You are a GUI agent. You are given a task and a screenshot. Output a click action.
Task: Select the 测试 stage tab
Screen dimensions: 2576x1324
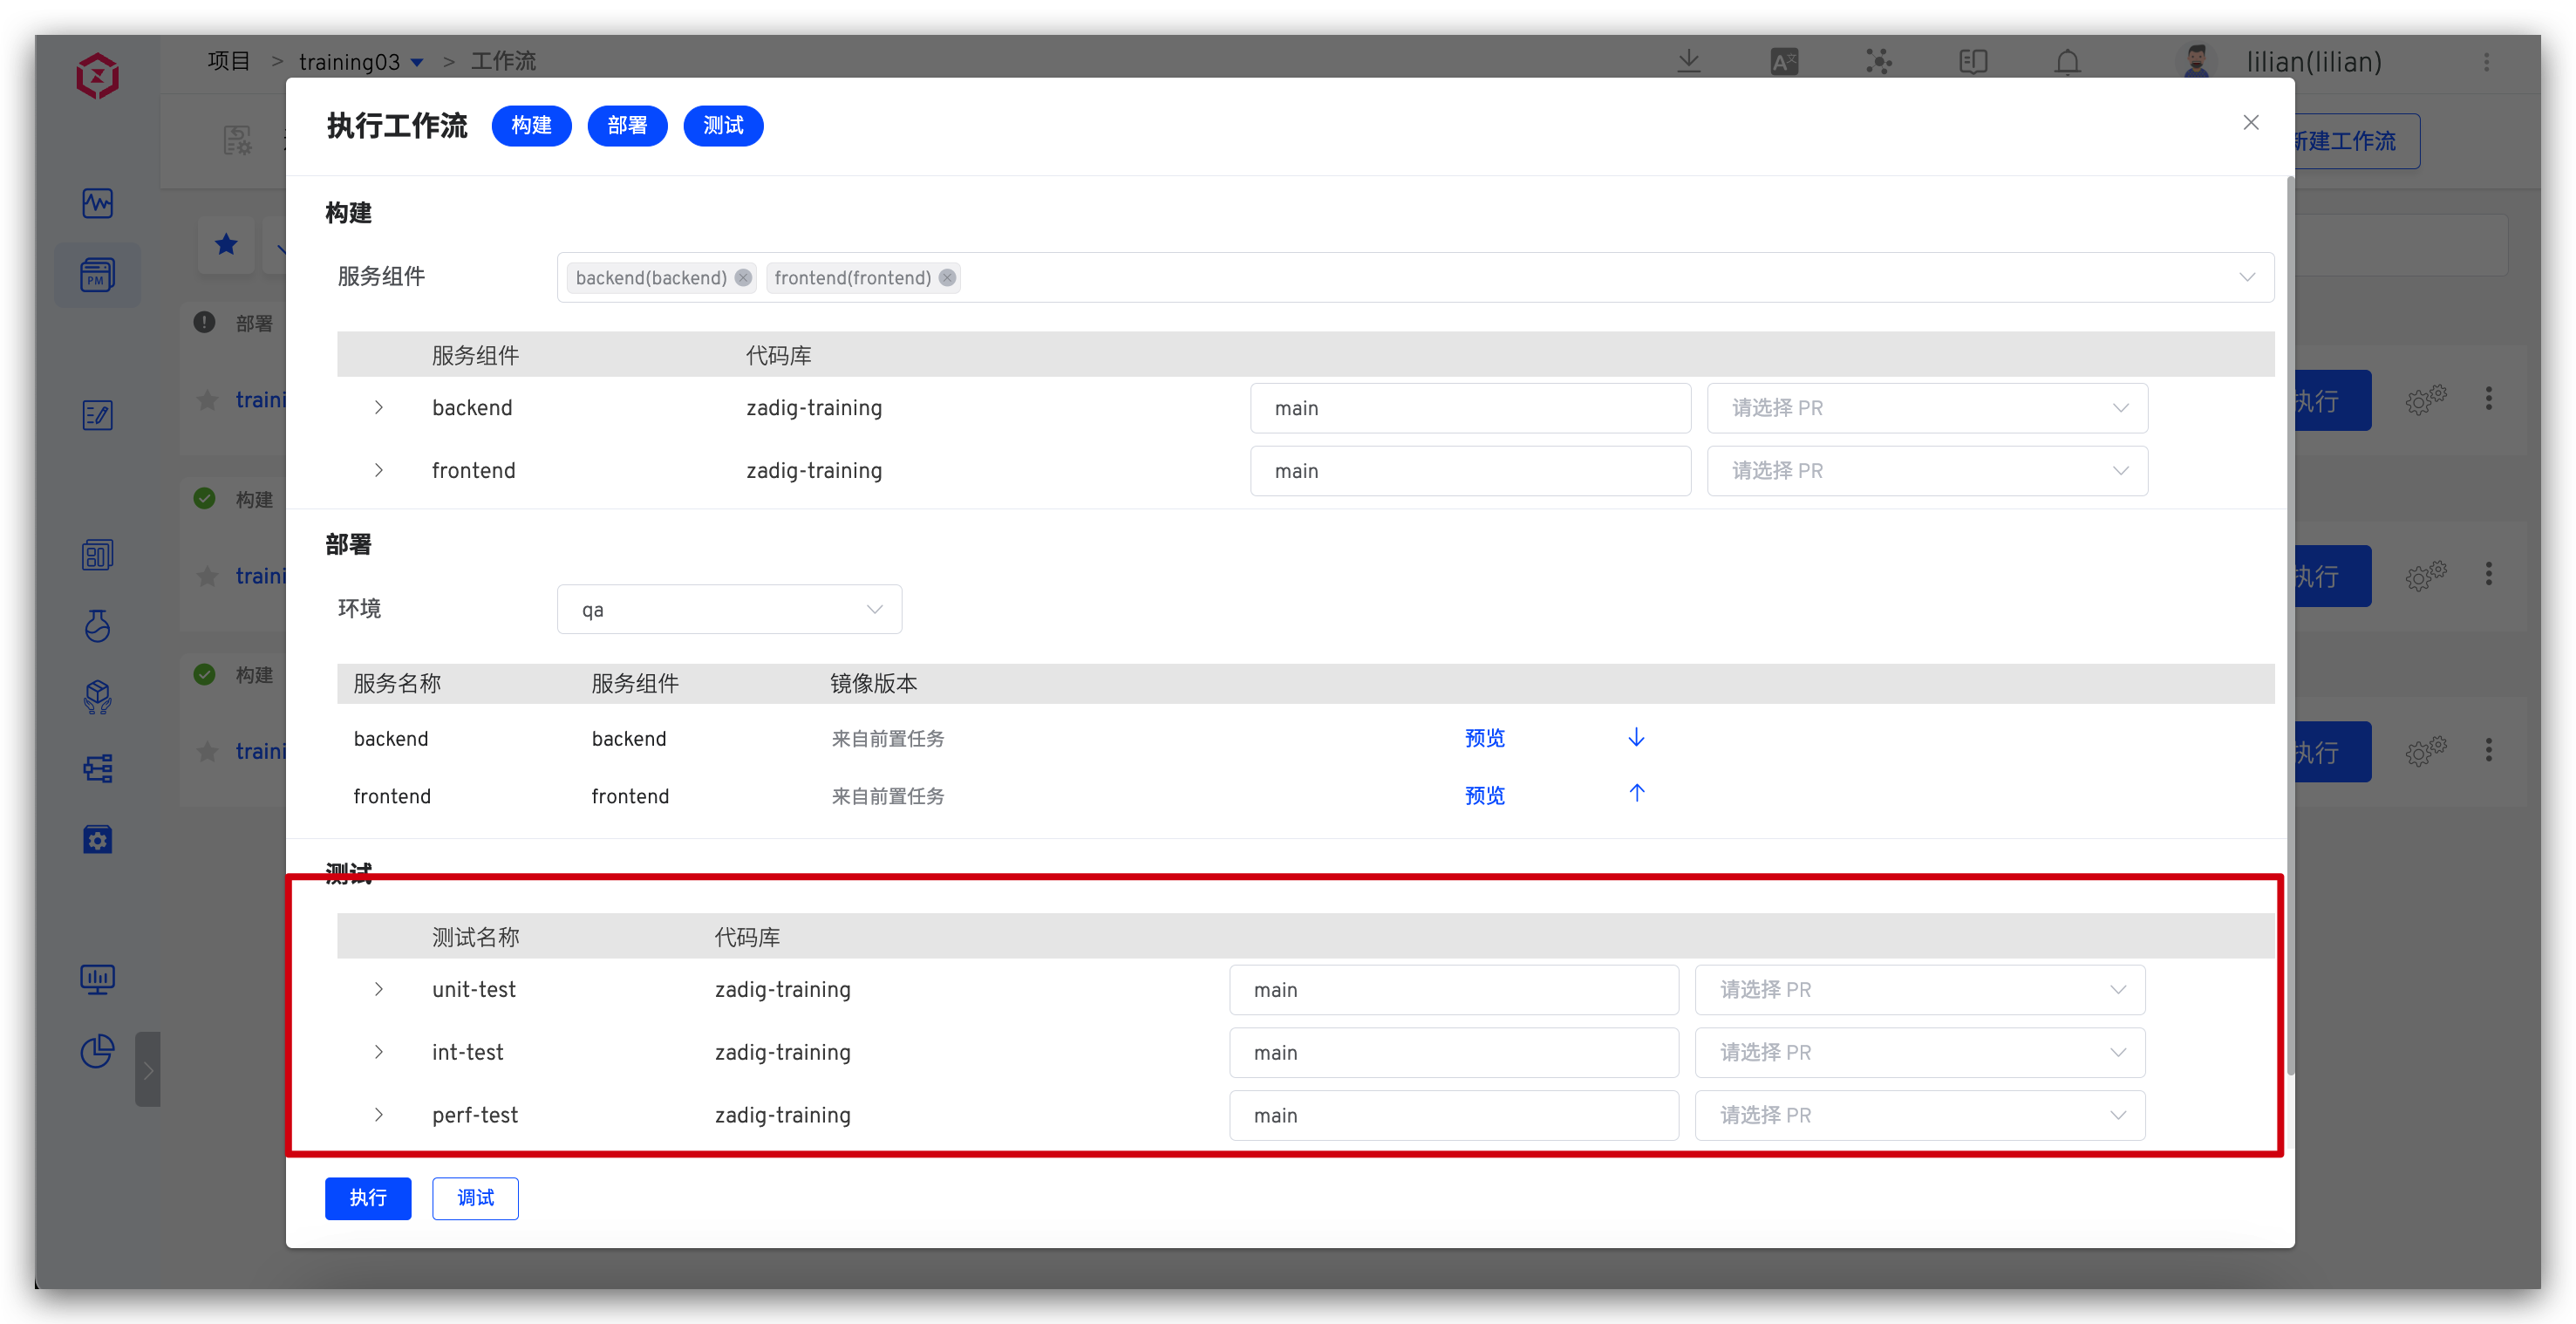(x=723, y=125)
